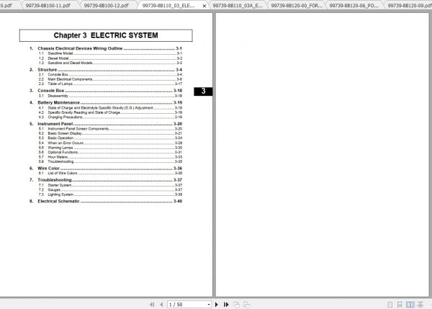Close the 99739-8B110_03_ELE tab
Viewport: 432px width, 309px height.
coord(204,6)
